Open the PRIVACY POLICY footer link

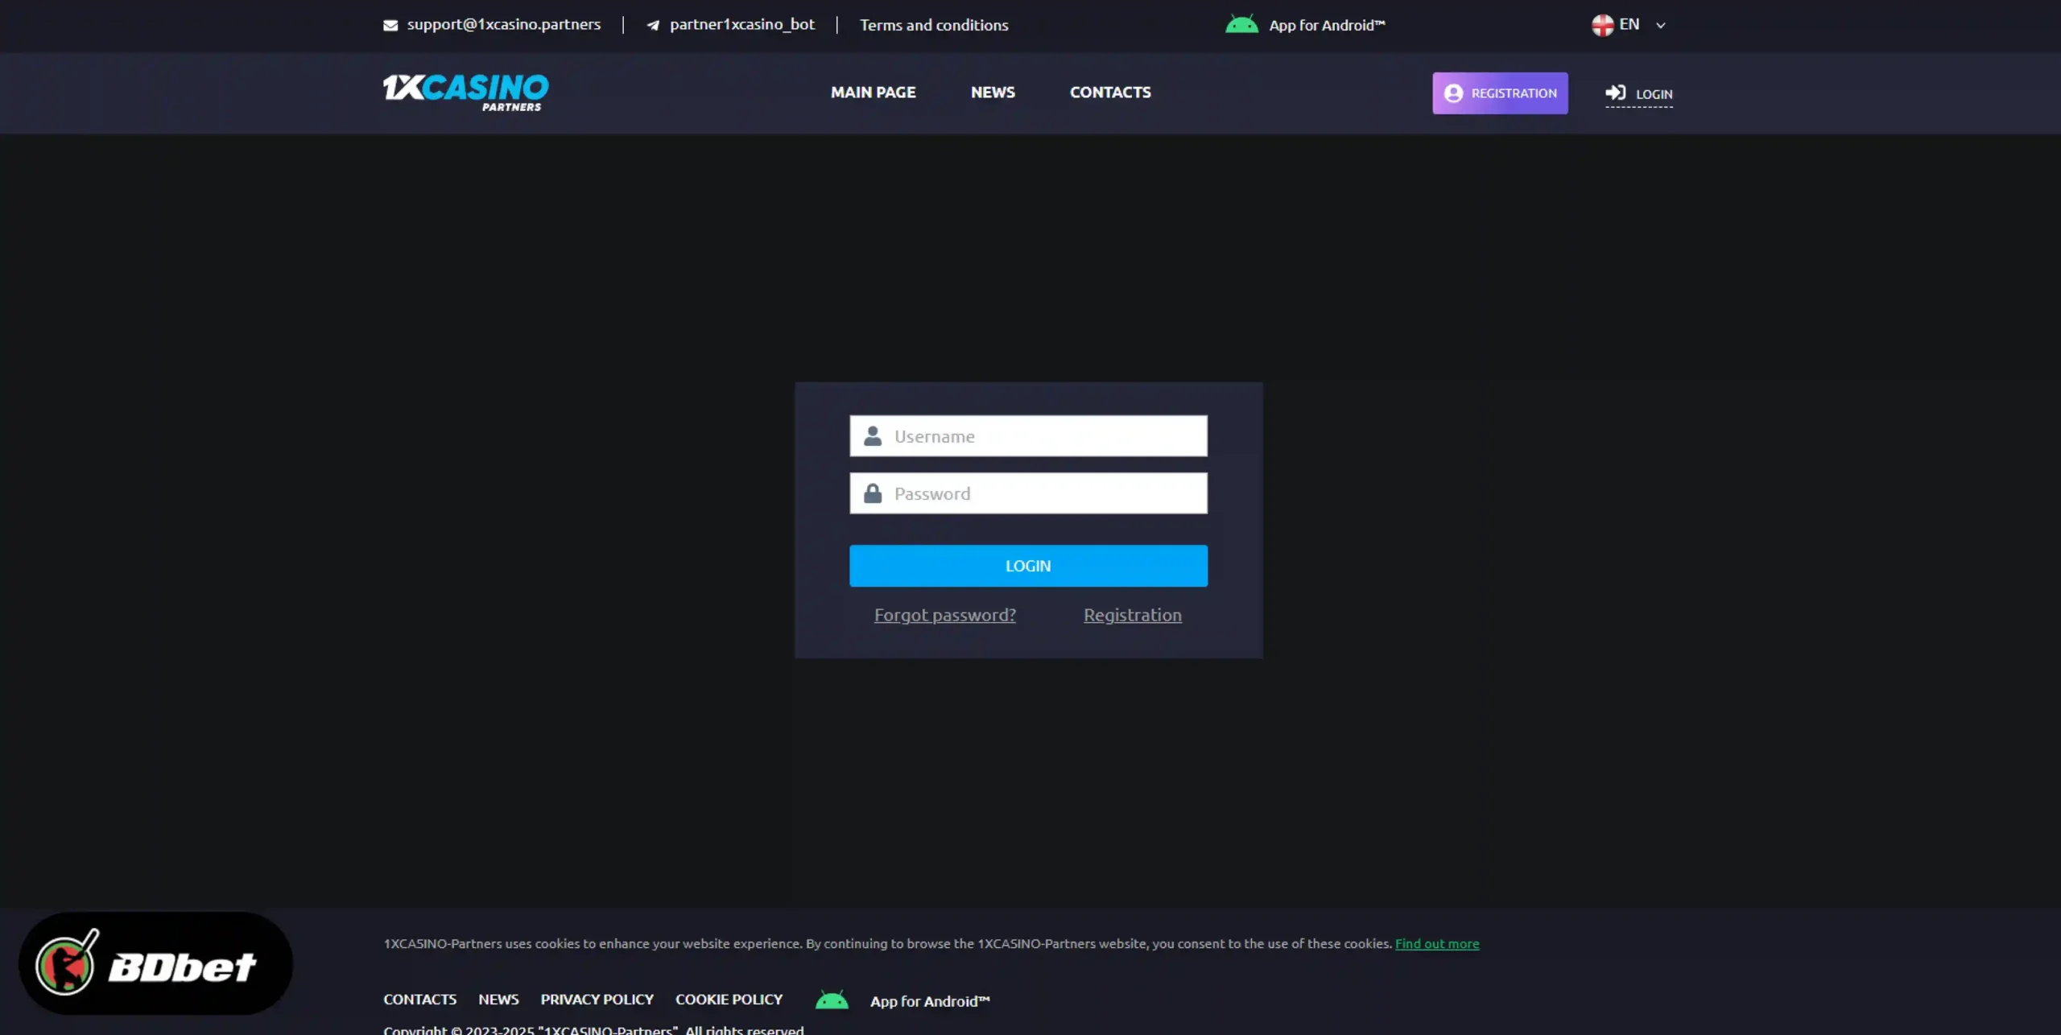tap(597, 999)
